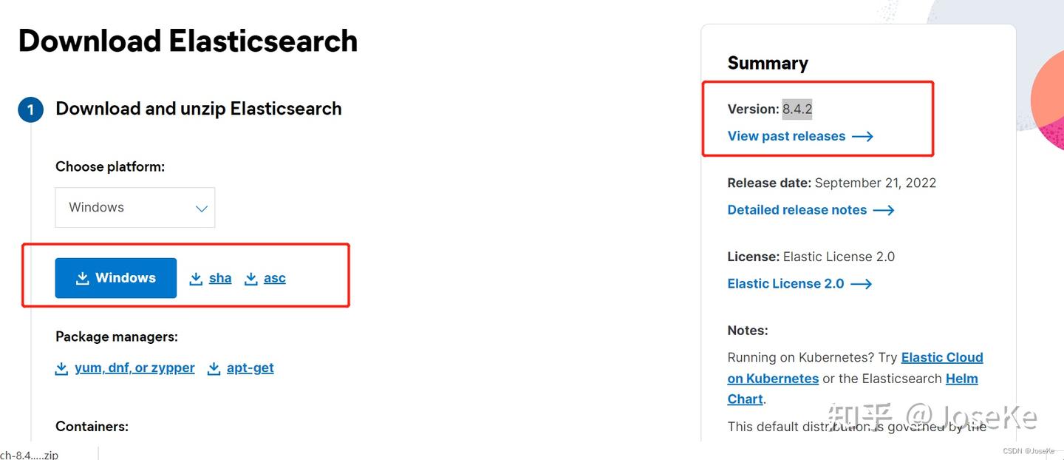Screen dimensions: 1064x460
Task: Open the Choose platform dropdown
Action: 134,207
